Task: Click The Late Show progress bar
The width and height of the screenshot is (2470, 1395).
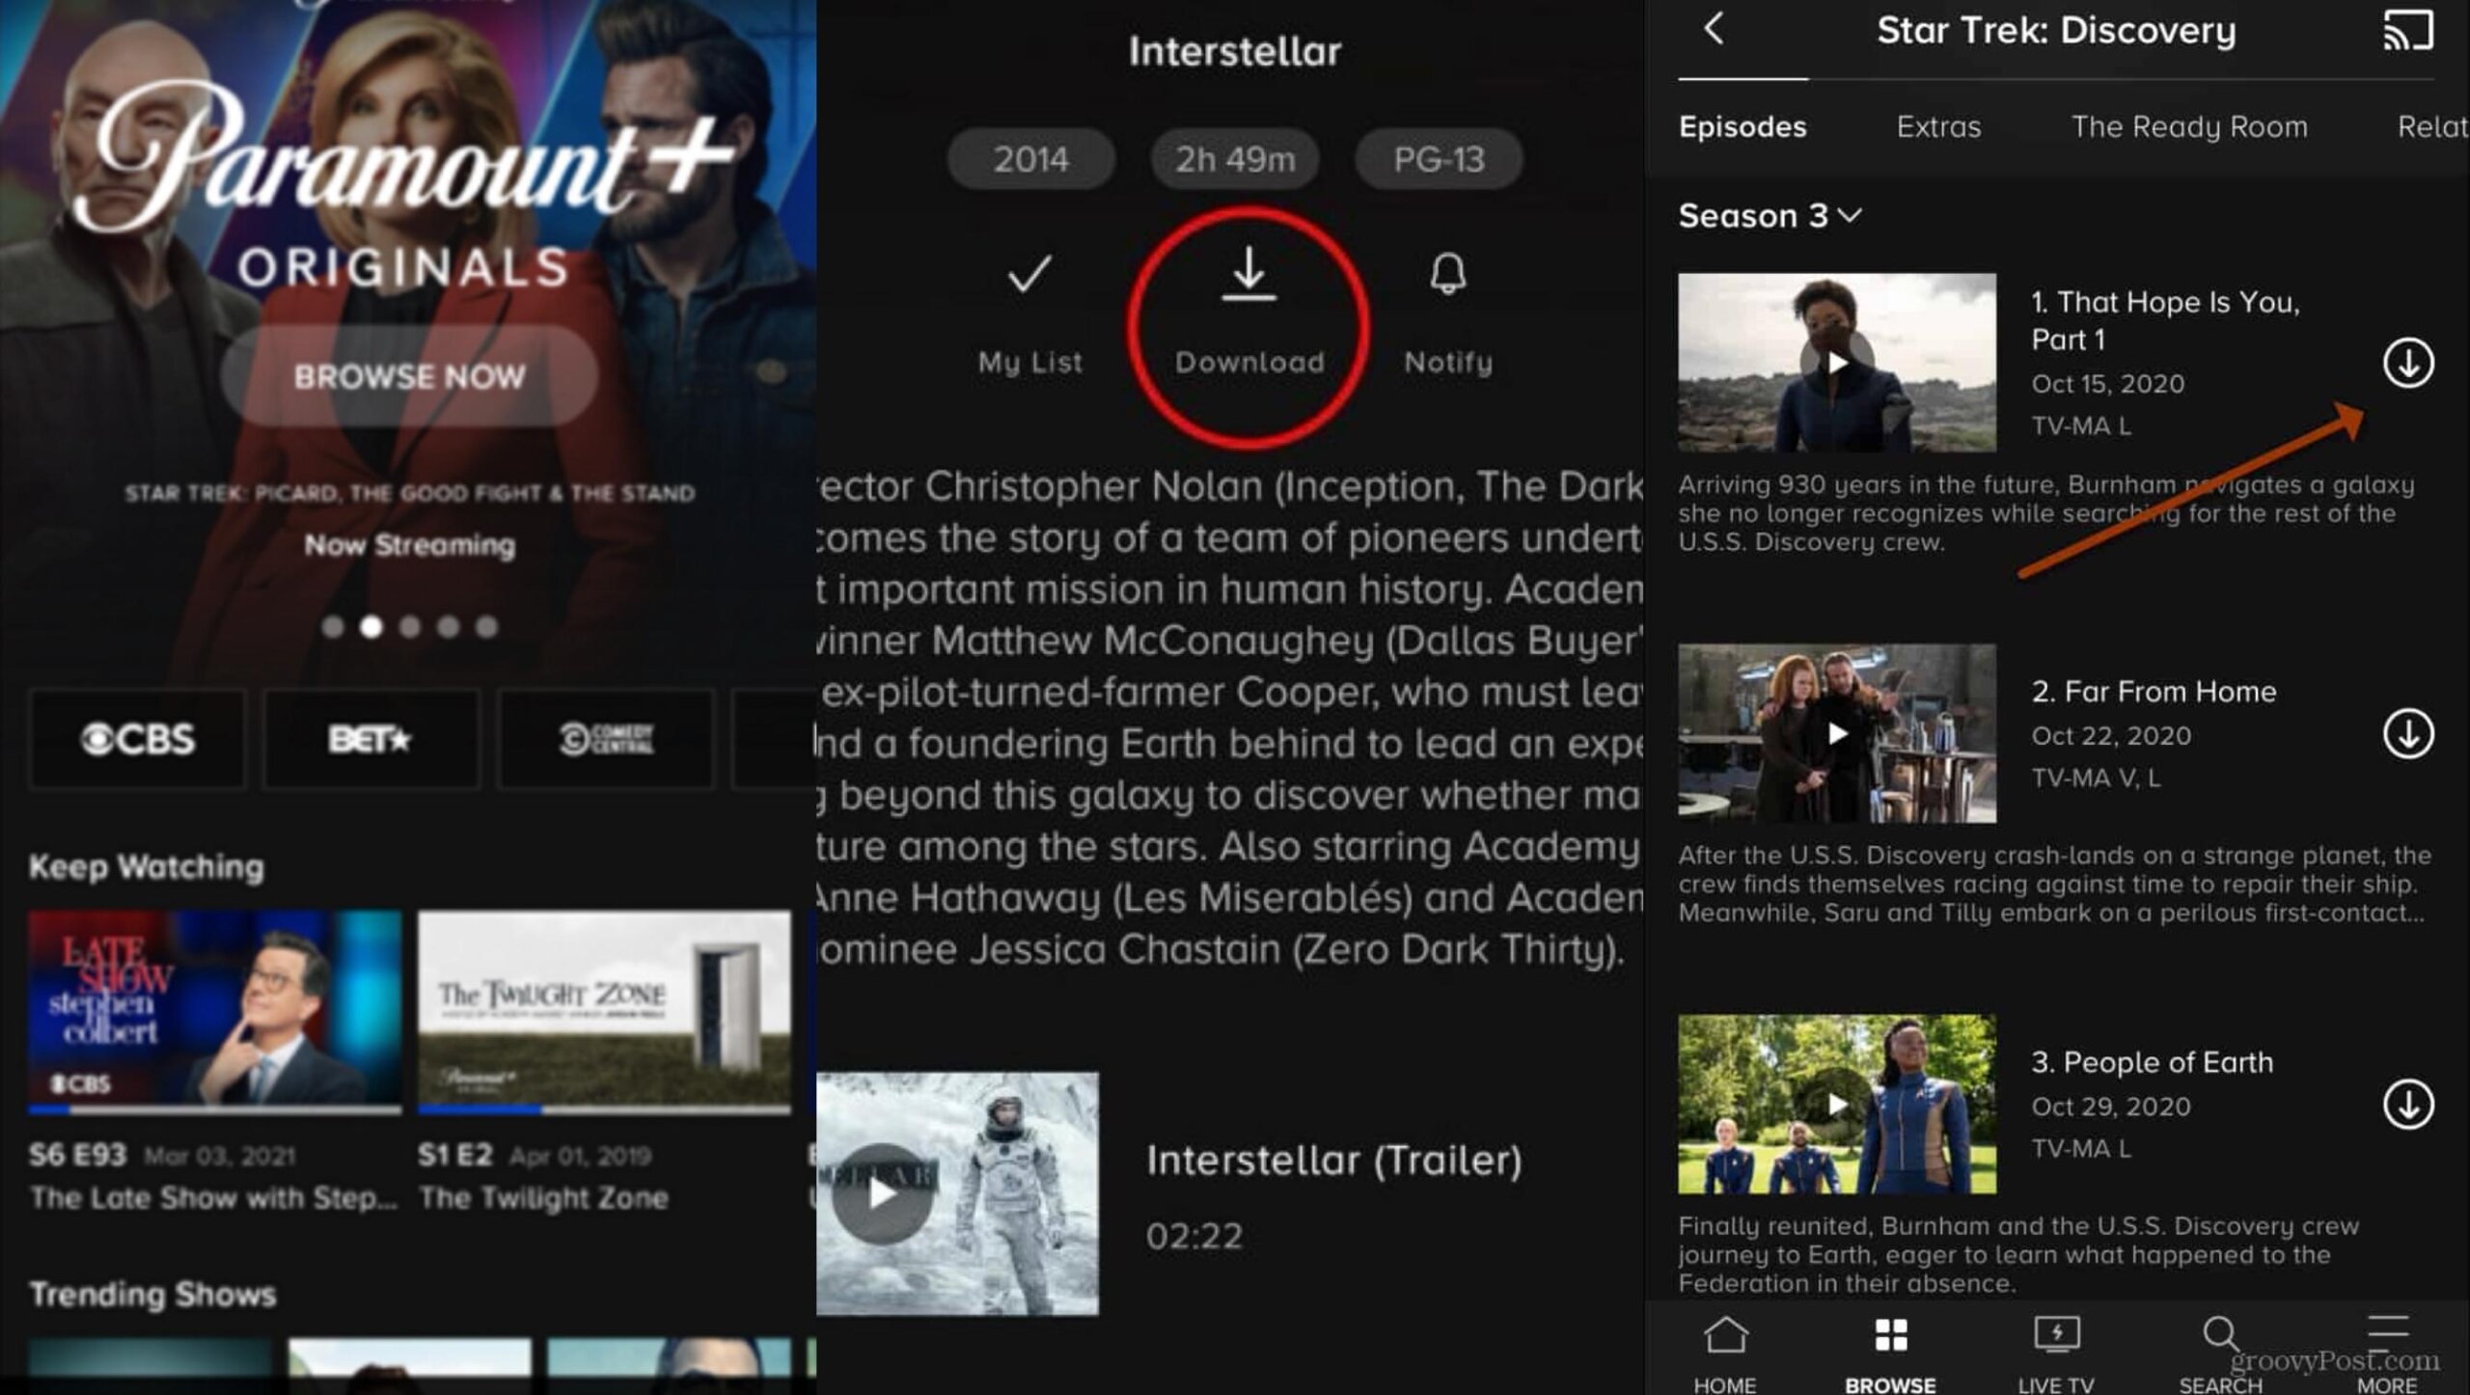Action: [x=214, y=1110]
